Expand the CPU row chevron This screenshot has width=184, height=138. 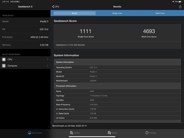point(48,59)
